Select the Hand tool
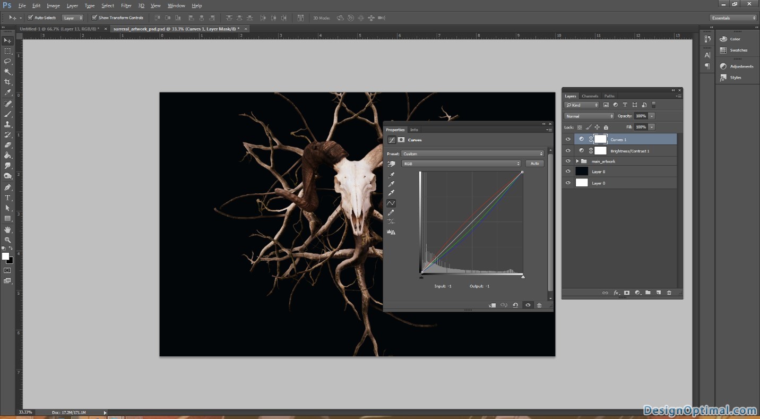Image resolution: width=760 pixels, height=419 pixels. [7, 229]
